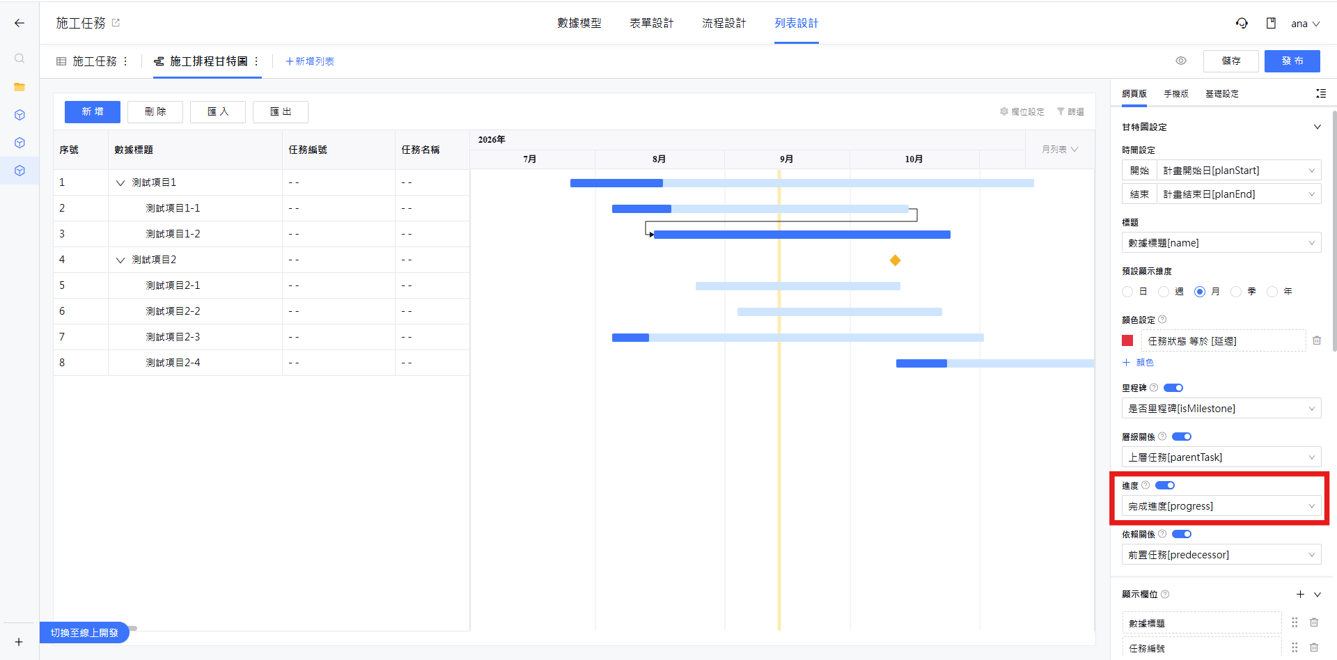Open the ana user menu
This screenshot has width=1337, height=660.
click(x=1305, y=24)
